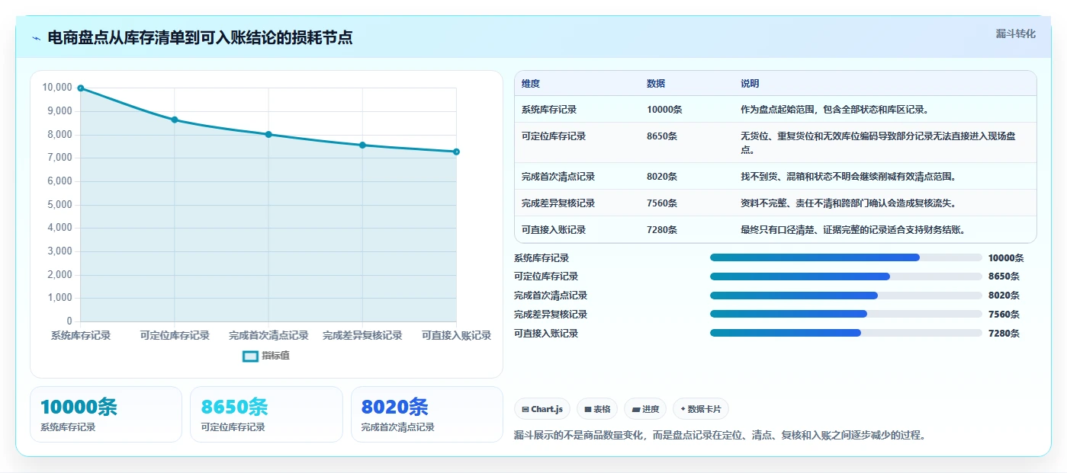This screenshot has height=473, width=1067.
Task: Click the chart point for 可定位库存记录
Action: coord(175,120)
